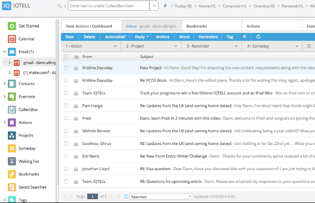The width and height of the screenshot is (315, 203).
Task: Check the Kristine Dayuday New Project email
Action: [66, 68]
